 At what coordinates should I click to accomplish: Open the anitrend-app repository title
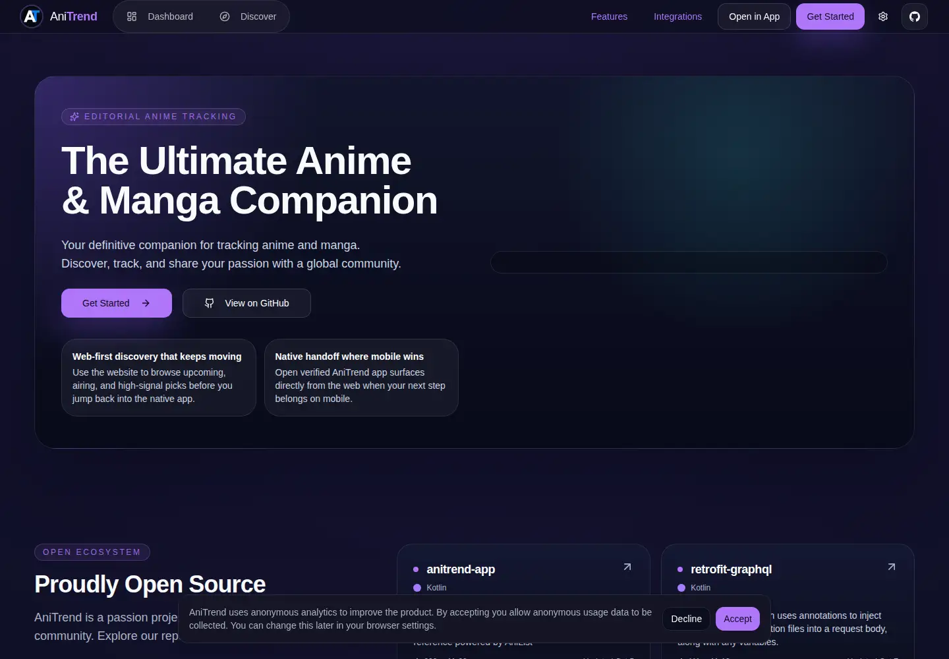pos(461,569)
